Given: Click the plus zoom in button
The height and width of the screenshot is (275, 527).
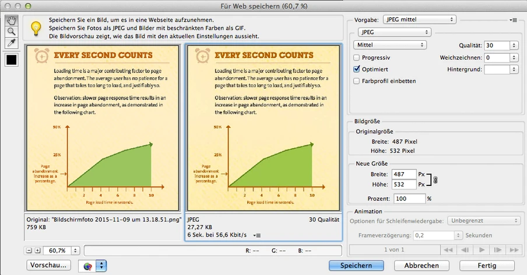Looking at the screenshot, I should click(x=38, y=251).
